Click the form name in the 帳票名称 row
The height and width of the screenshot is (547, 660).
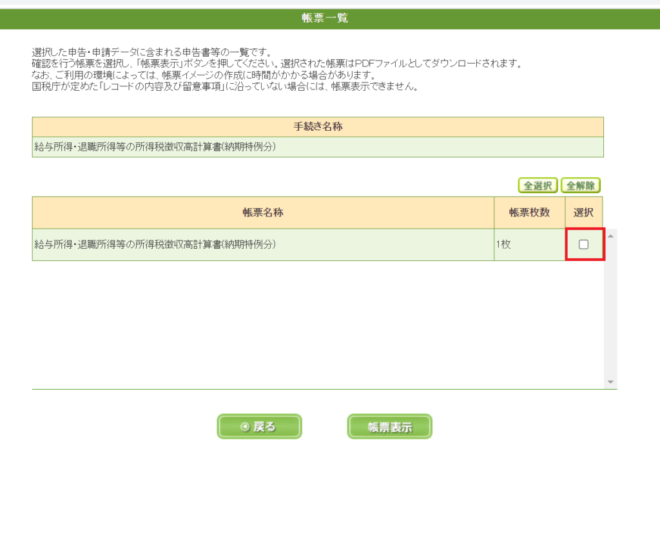155,244
